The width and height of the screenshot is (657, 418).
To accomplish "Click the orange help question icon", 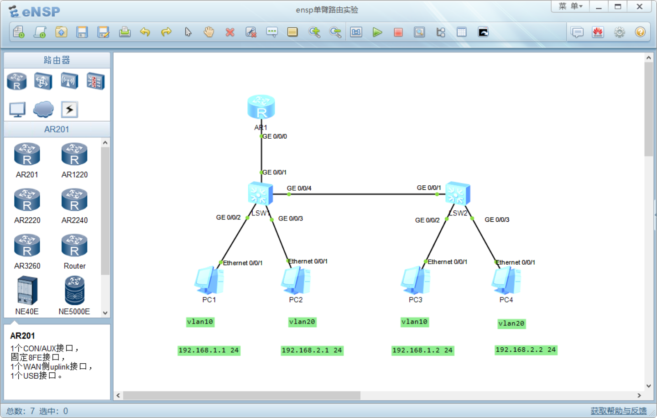I will point(640,32).
